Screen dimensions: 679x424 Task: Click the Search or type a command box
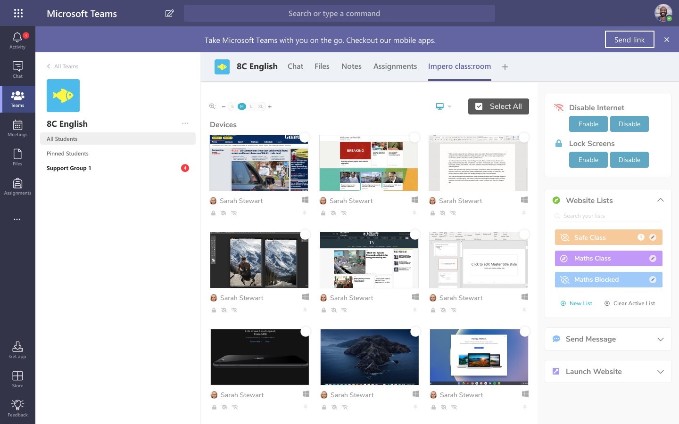point(339,13)
